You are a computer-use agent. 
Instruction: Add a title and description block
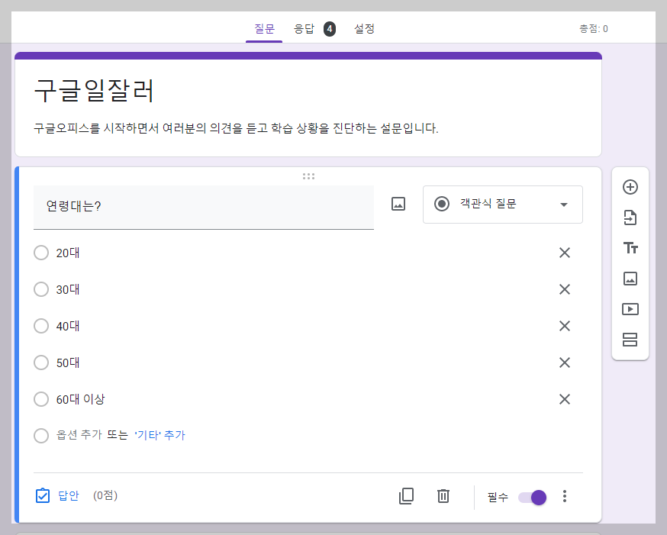(630, 248)
